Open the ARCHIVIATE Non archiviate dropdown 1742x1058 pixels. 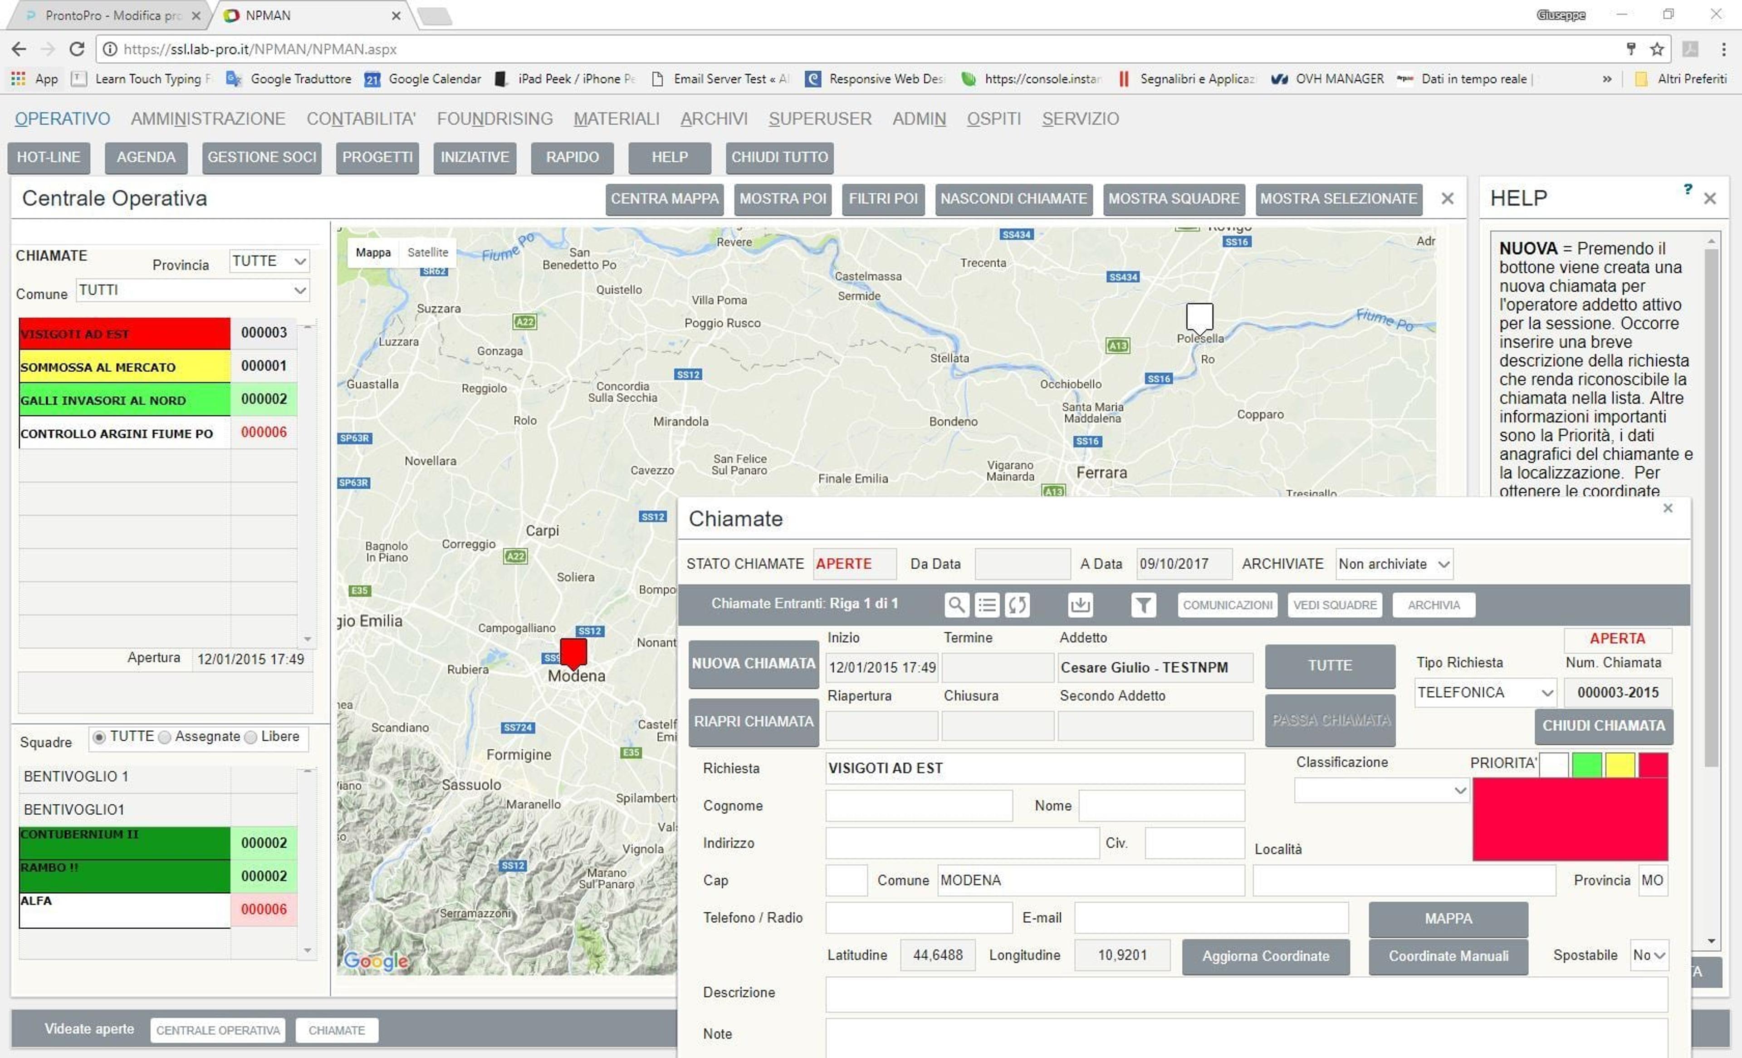(x=1394, y=564)
